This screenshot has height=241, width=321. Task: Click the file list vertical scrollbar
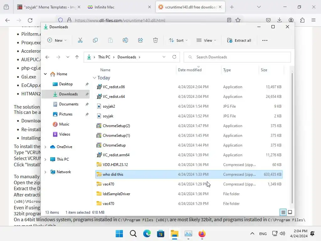click(x=292, y=138)
